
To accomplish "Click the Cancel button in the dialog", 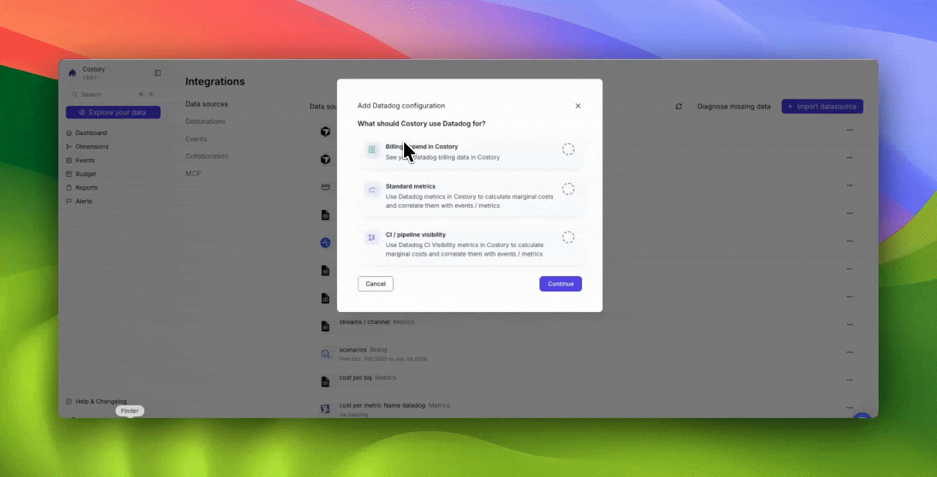I will (x=376, y=284).
